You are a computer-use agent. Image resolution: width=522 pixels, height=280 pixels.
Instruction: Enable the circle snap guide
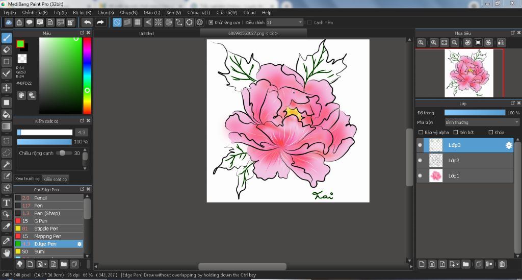point(168,22)
